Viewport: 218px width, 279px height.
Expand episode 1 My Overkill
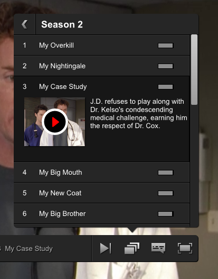pyautogui.click(x=102, y=46)
